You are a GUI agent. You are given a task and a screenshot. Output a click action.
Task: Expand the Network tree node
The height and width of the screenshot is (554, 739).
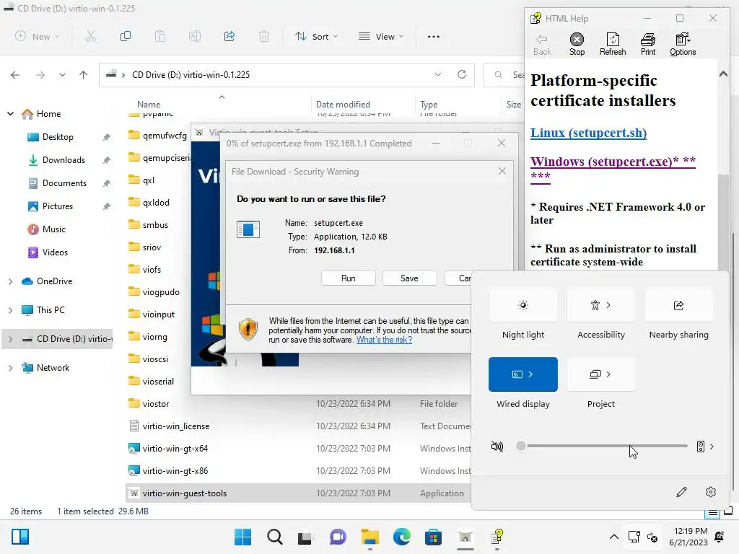10,369
